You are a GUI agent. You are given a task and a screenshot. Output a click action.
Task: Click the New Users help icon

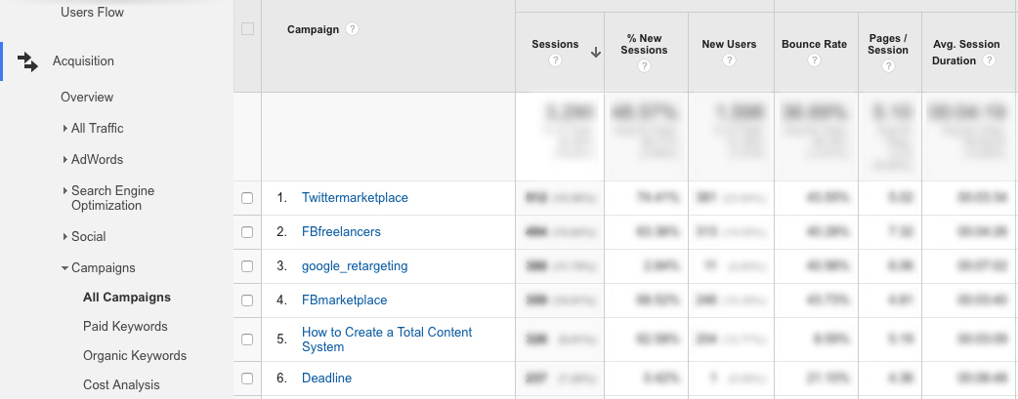coord(729,60)
